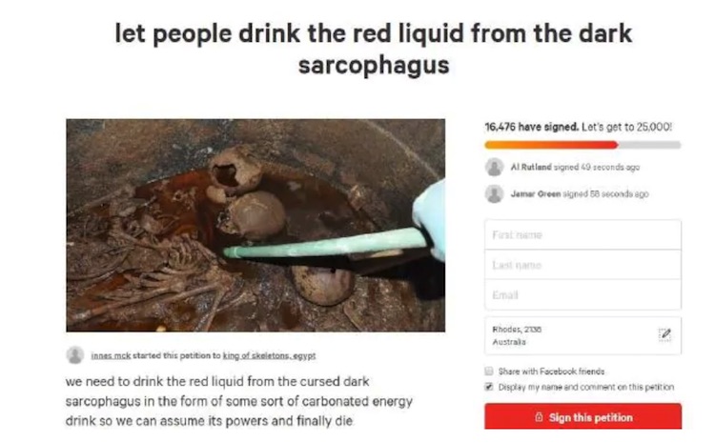
Task: Click the Email input field
Action: 582,295
